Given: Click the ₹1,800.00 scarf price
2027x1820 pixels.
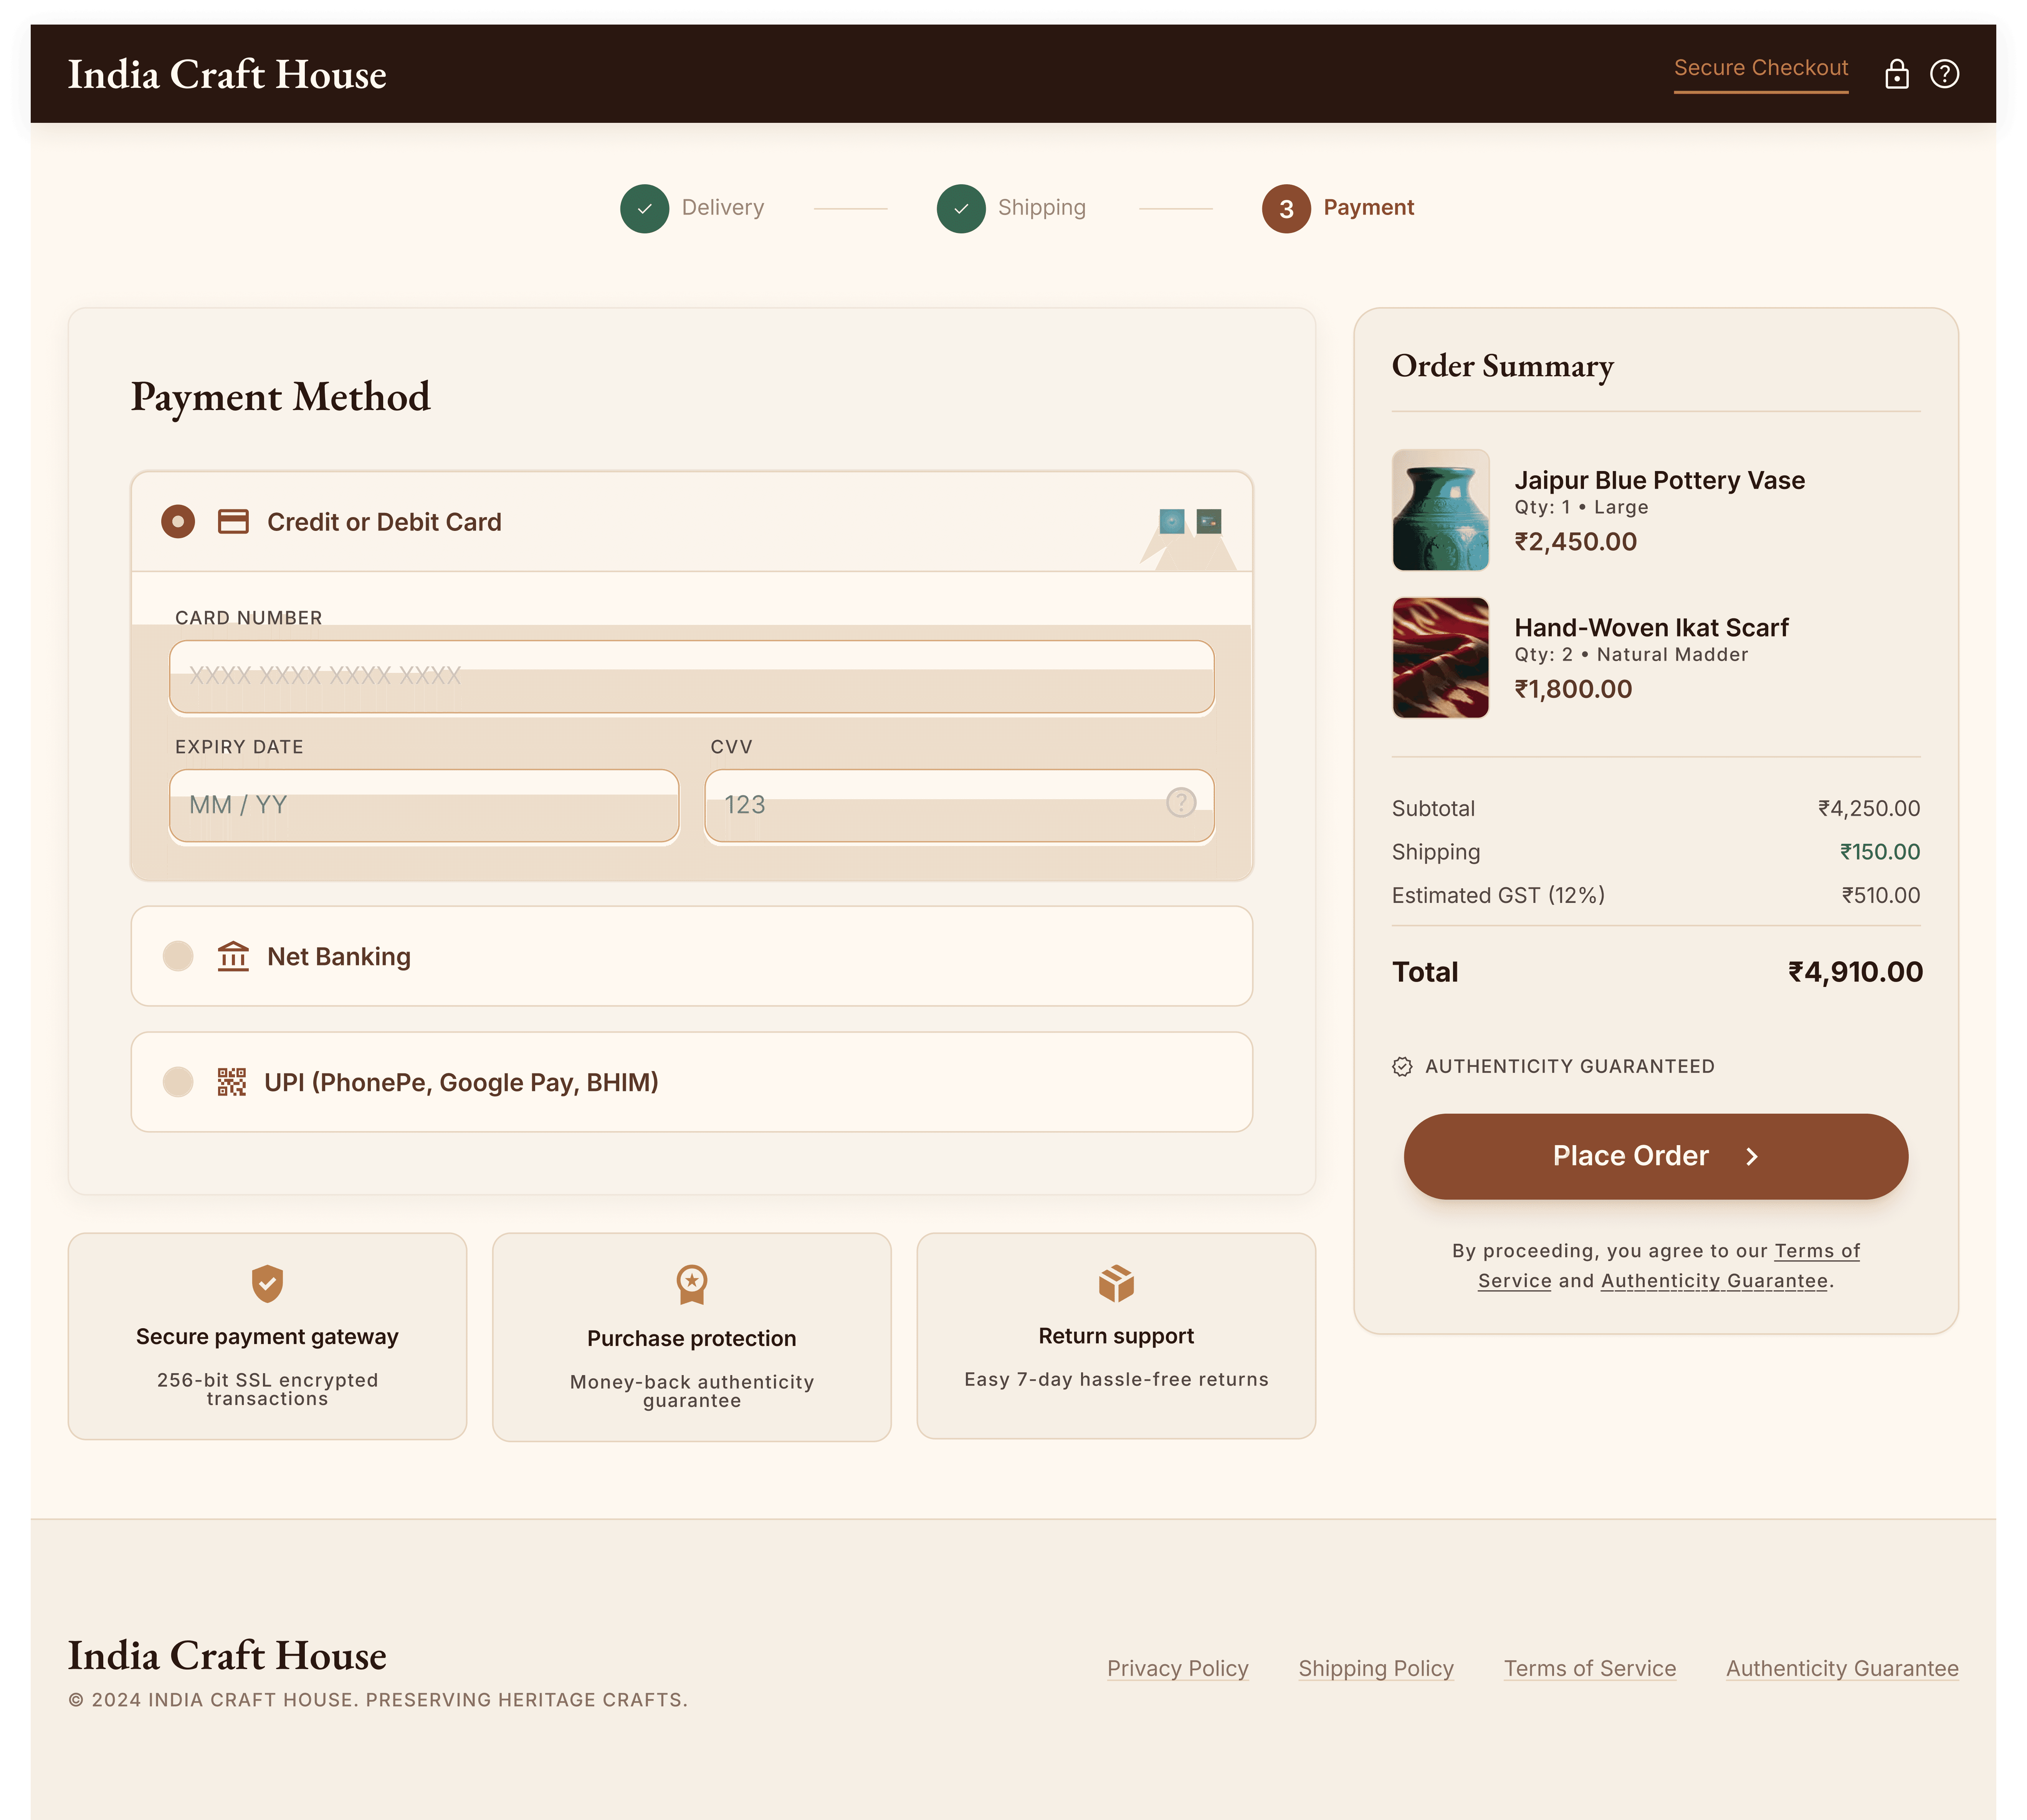Looking at the screenshot, I should pos(1573,689).
